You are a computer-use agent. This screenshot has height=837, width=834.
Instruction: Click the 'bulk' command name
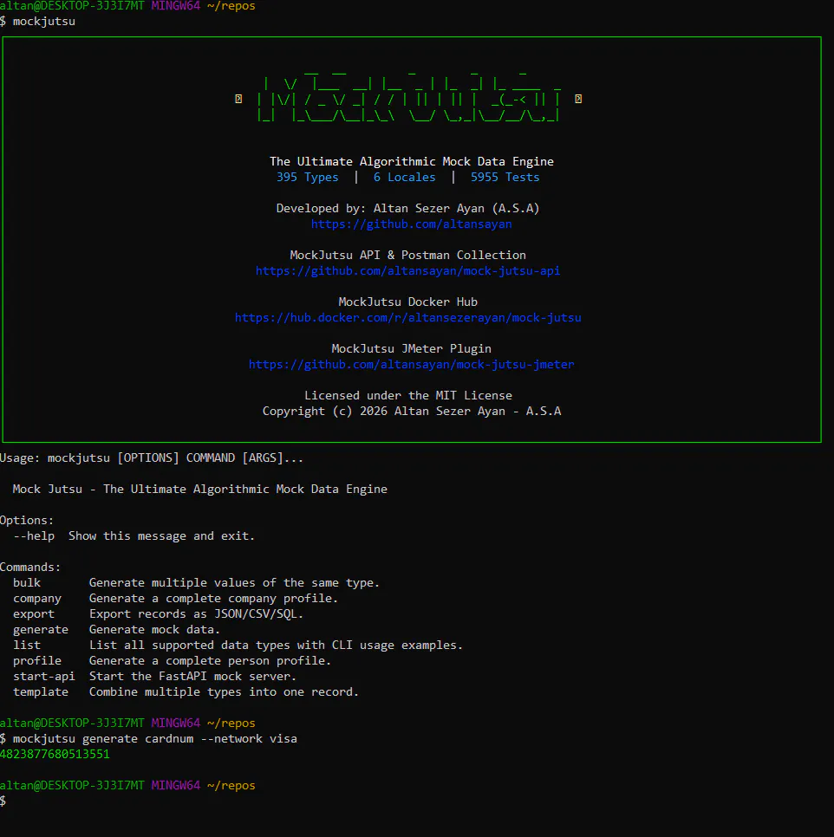[x=27, y=583]
